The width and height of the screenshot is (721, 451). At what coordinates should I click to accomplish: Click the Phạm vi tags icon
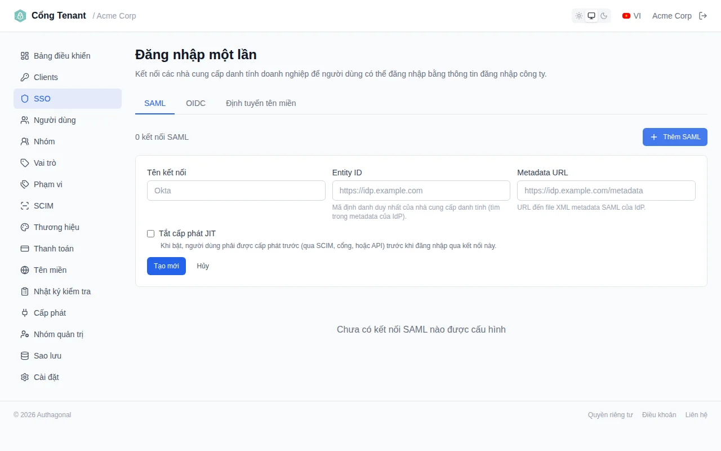pyautogui.click(x=25, y=184)
